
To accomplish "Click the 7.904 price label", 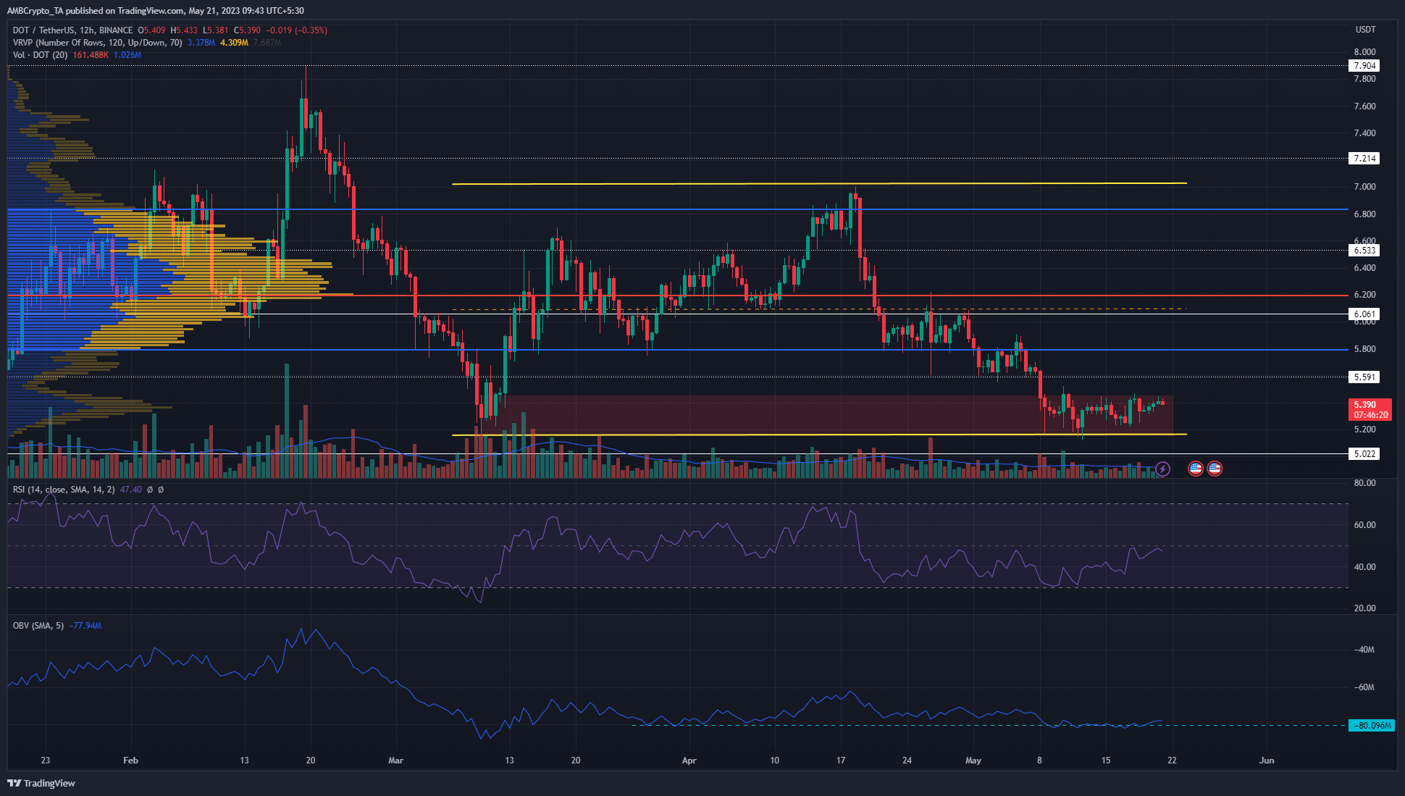I will (1364, 65).
